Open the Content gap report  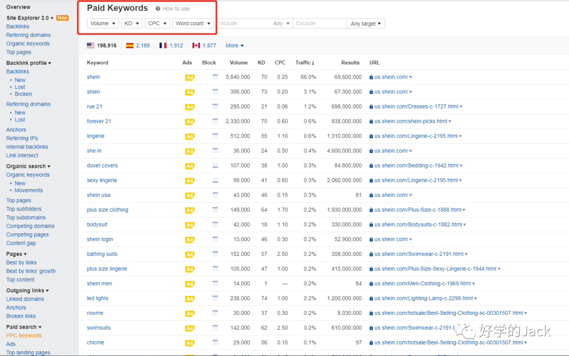[x=21, y=243]
